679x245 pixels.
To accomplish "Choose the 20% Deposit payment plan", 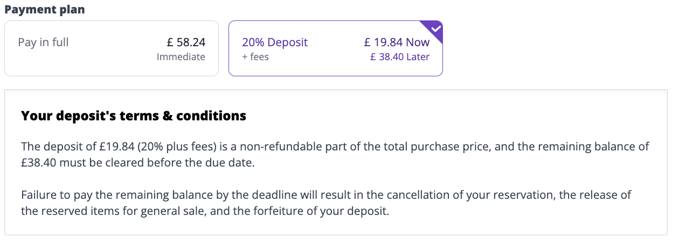I will click(335, 48).
